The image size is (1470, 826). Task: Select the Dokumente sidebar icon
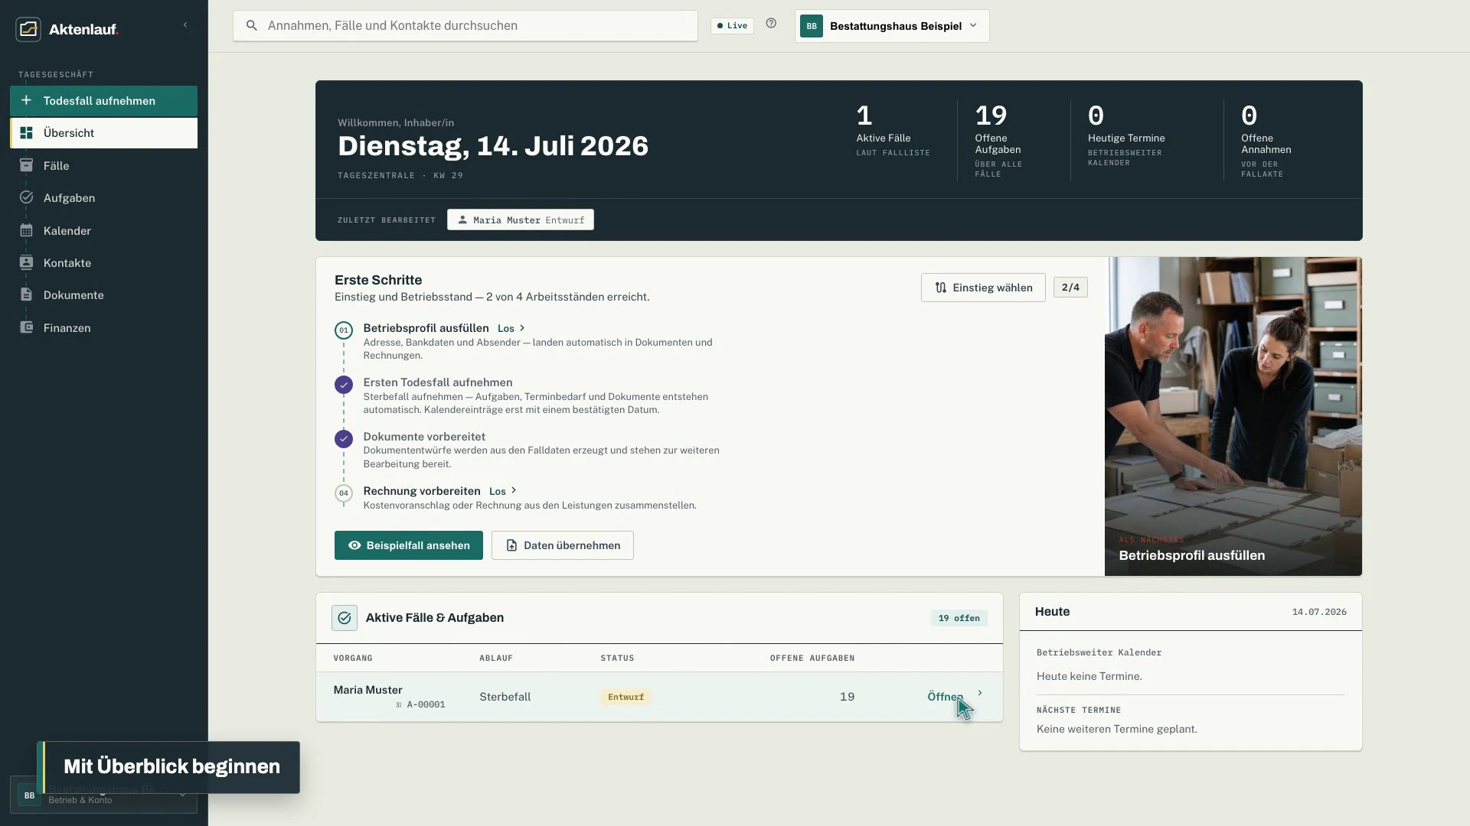(26, 295)
